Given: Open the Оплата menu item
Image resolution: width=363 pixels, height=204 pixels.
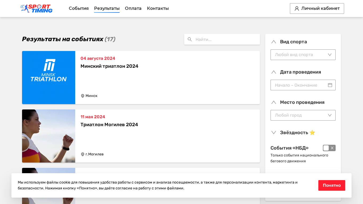Looking at the screenshot, I should pos(133,8).
